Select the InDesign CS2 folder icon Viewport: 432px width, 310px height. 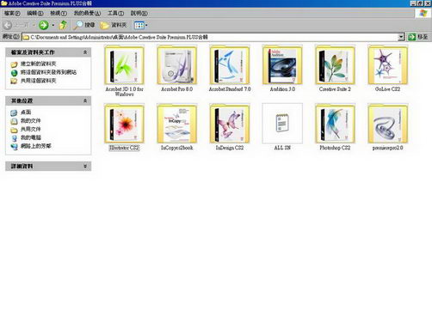tap(230, 124)
